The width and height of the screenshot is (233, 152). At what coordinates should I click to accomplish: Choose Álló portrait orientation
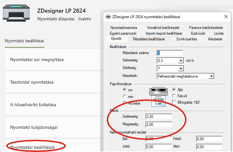[174, 89]
